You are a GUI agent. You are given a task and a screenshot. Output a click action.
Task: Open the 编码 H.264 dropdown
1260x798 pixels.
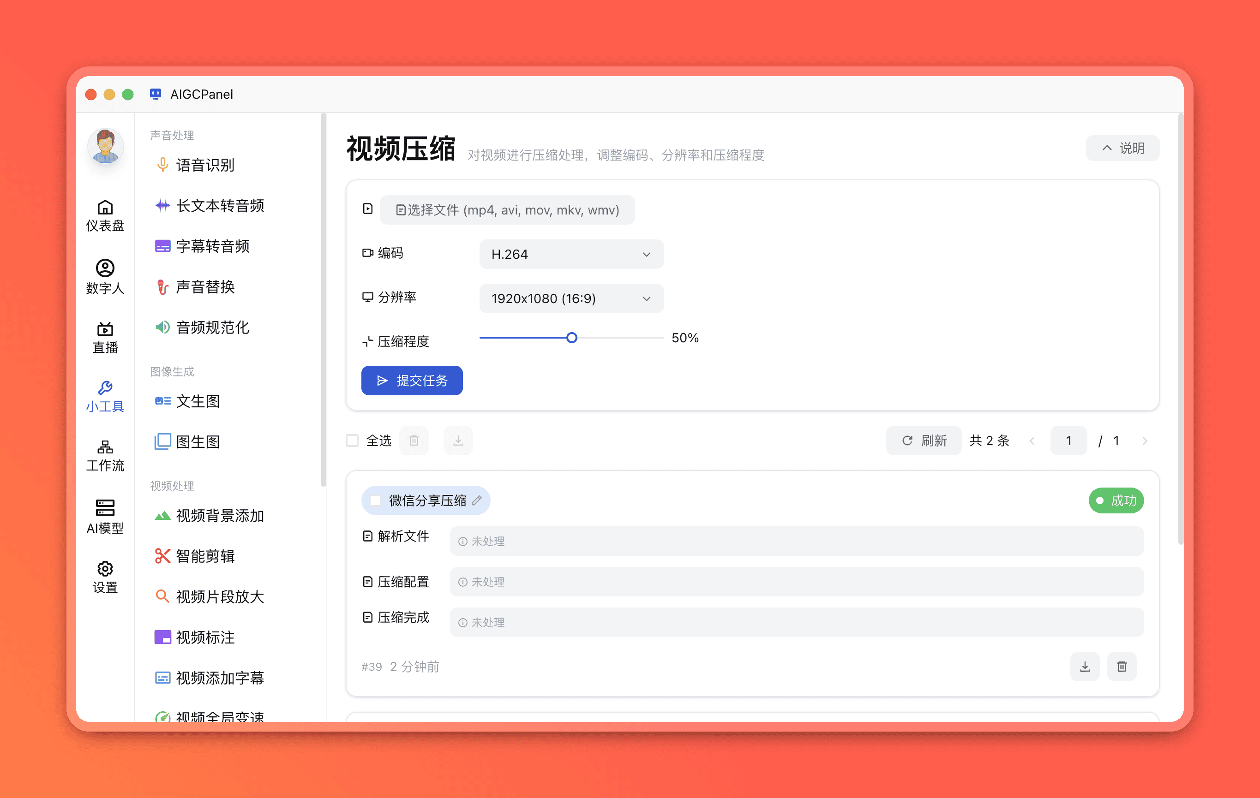[571, 254]
